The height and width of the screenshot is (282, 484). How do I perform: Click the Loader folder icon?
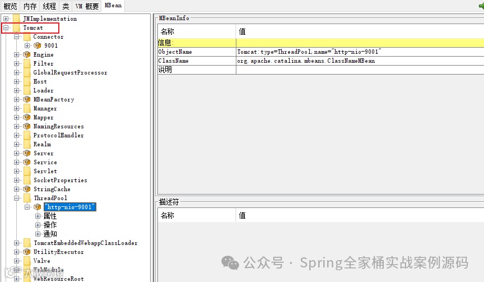point(27,90)
